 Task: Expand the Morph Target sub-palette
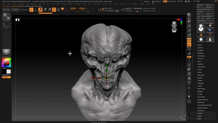pyautogui.click(x=201, y=89)
